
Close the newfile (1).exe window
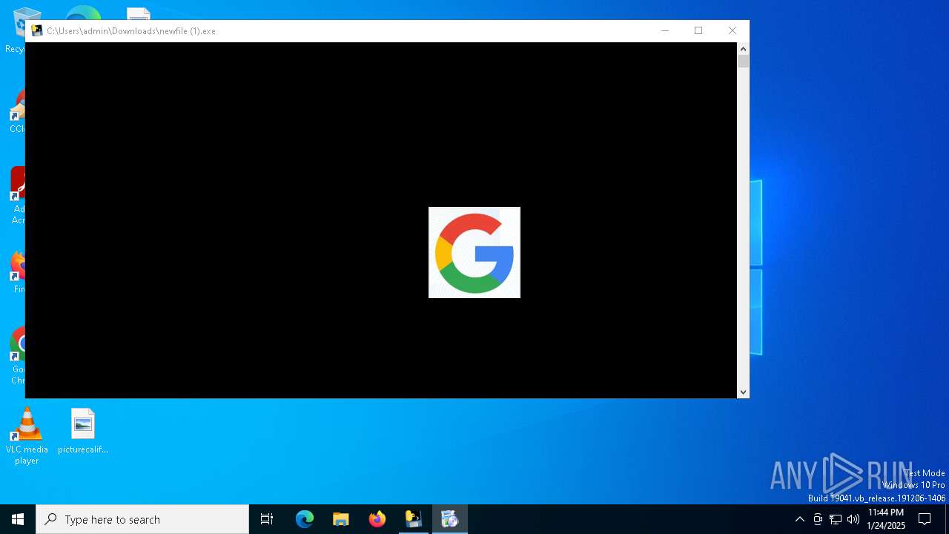pyautogui.click(x=733, y=30)
